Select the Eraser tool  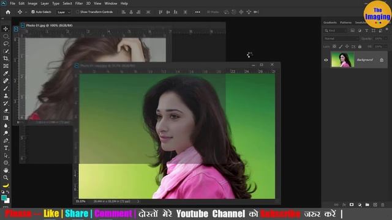pyautogui.click(x=6, y=111)
